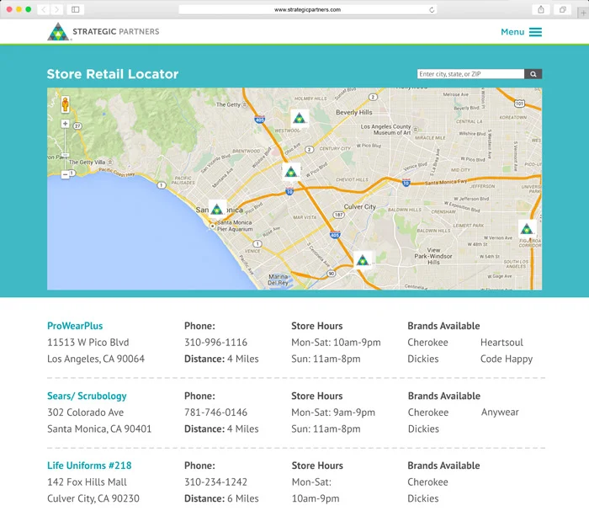Click the Strategic Partners triangle logo
This screenshot has height=527, width=589.
pos(58,32)
